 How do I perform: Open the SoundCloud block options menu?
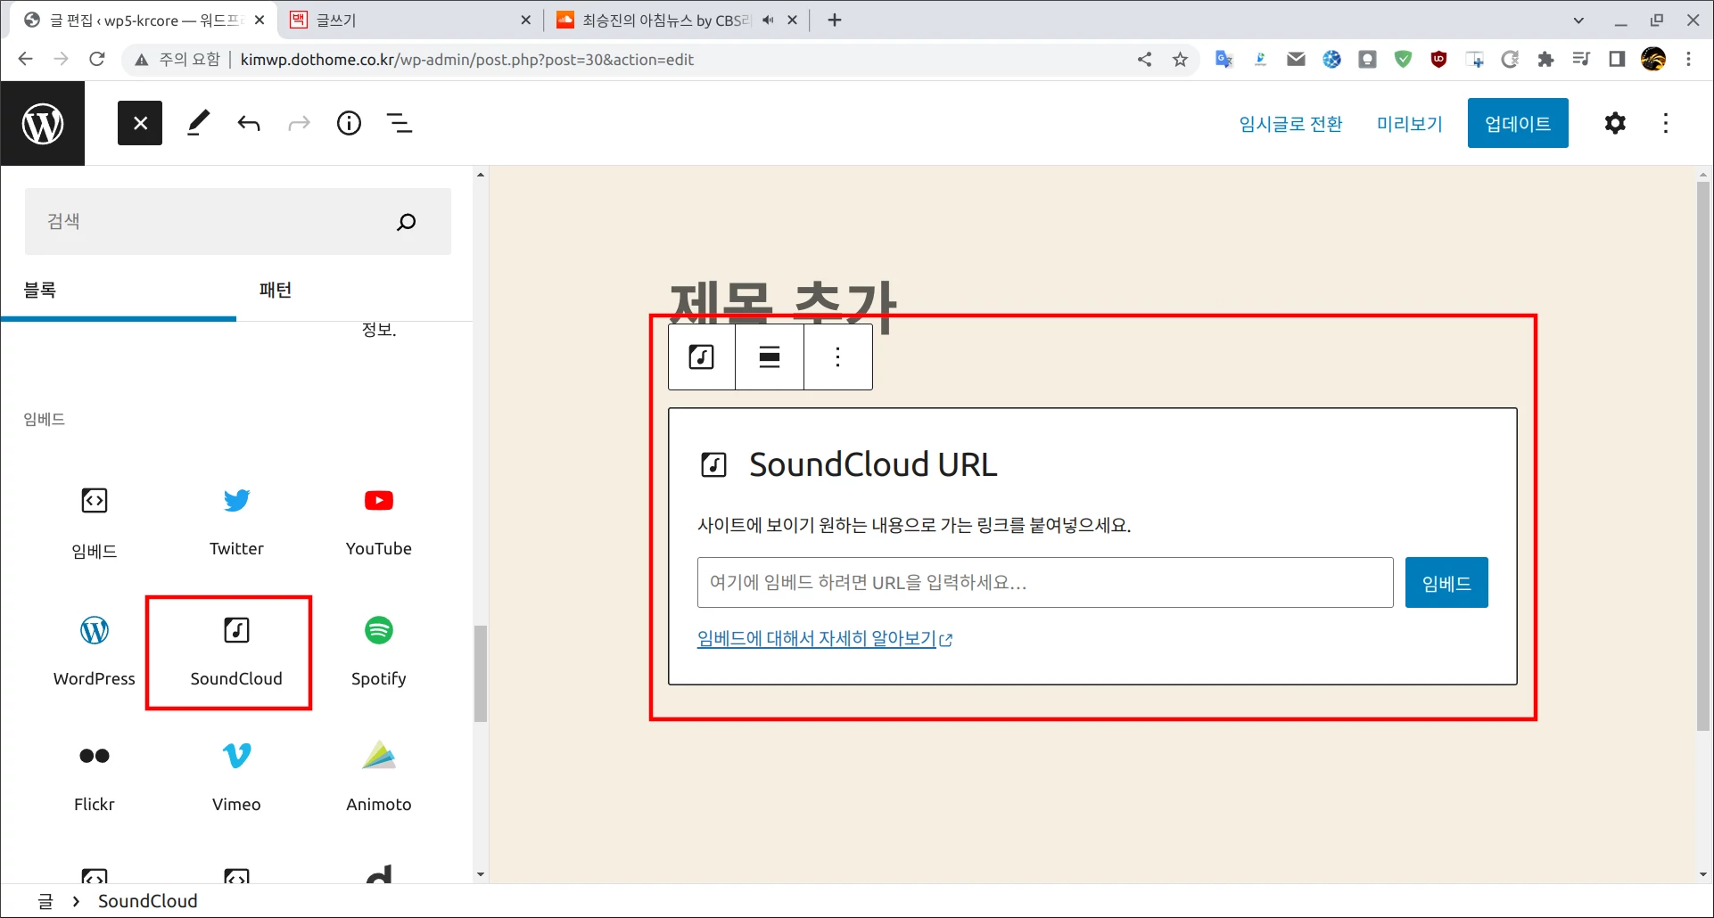(836, 357)
